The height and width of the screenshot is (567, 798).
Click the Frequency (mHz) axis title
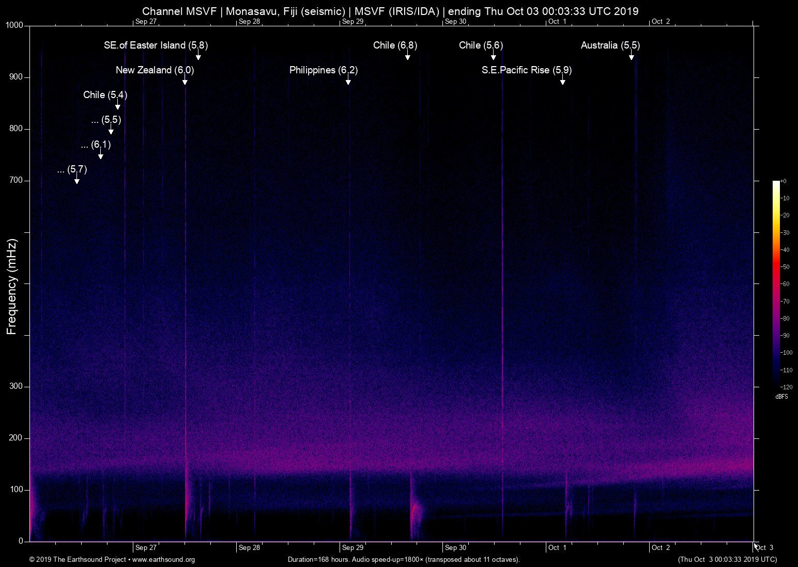point(12,287)
